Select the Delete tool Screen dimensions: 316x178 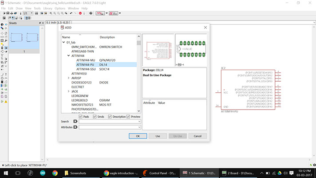coord(2,48)
